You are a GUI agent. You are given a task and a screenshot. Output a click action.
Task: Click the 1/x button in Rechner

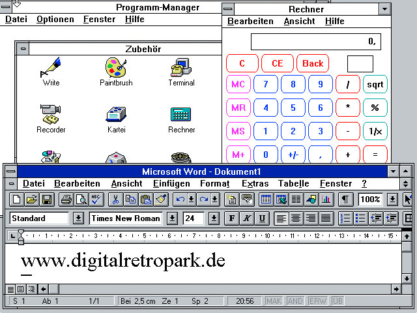375,131
